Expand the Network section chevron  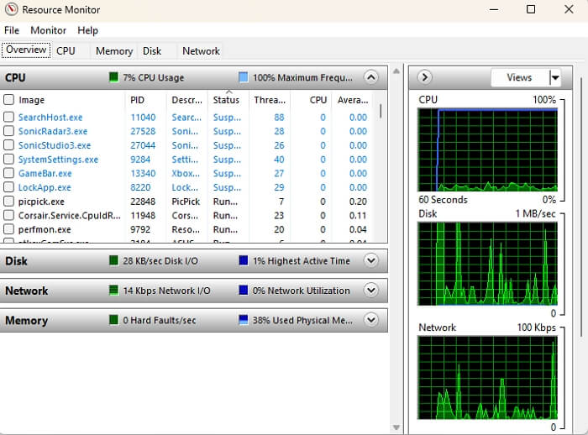click(371, 290)
